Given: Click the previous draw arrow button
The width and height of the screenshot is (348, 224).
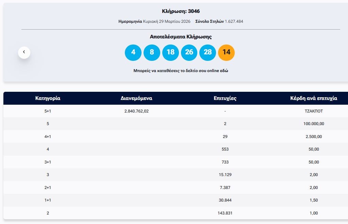Looking at the screenshot, I should click(x=24, y=52).
